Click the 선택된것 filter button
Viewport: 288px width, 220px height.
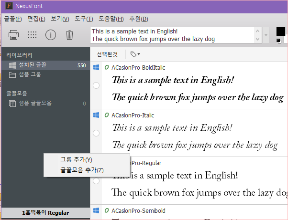107,54
